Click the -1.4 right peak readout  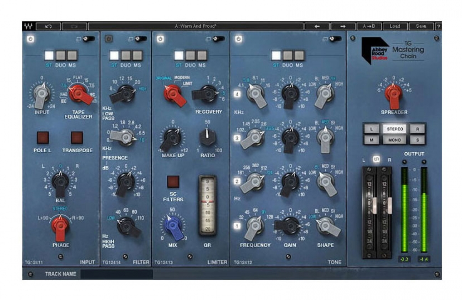point(424,259)
